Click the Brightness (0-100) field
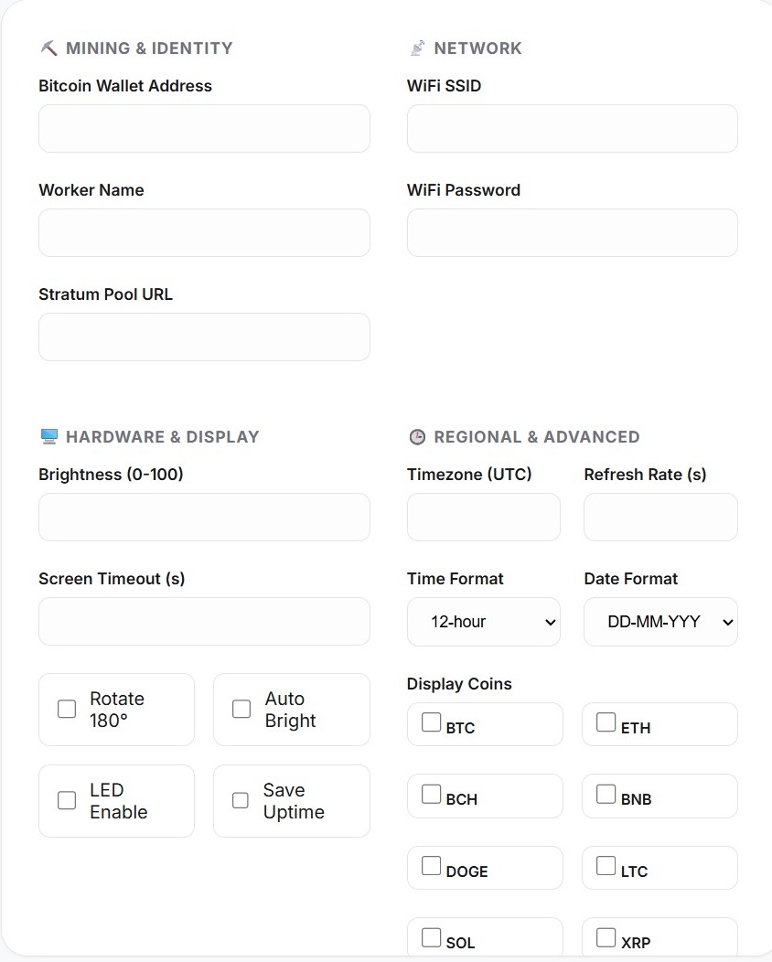772x962 pixels. [x=204, y=517]
